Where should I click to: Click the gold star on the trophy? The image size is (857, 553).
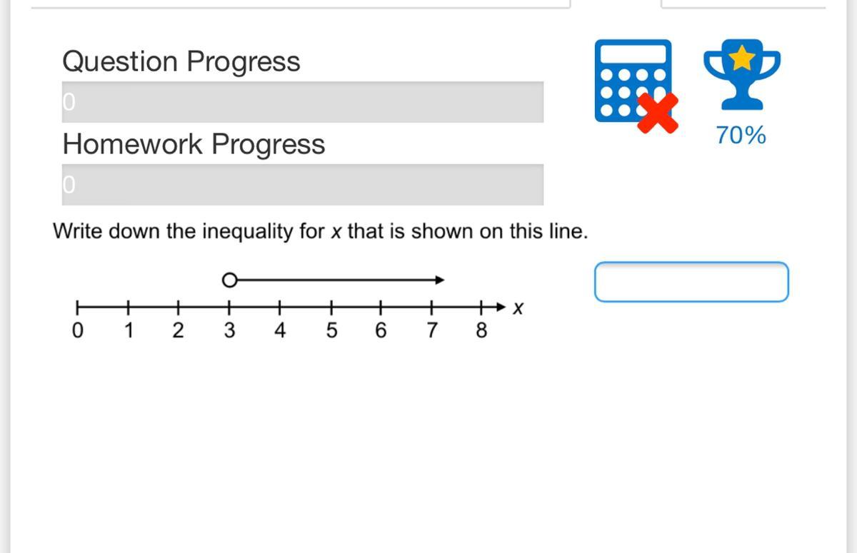click(x=742, y=58)
